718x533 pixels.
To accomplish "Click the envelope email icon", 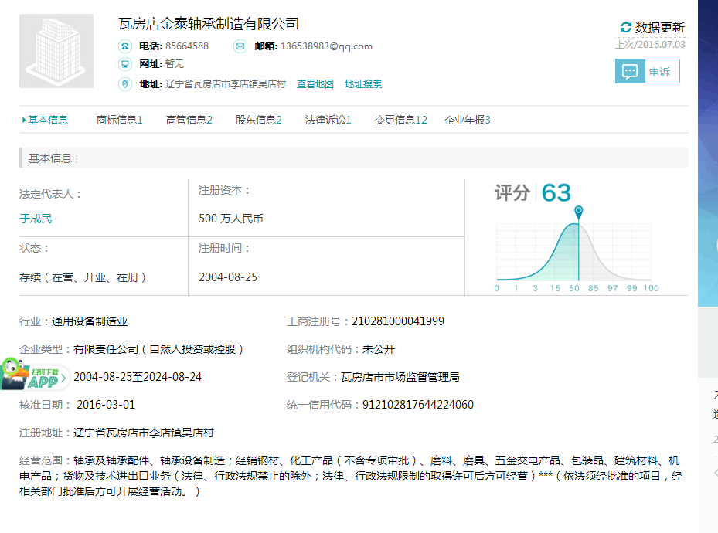I will click(x=240, y=46).
